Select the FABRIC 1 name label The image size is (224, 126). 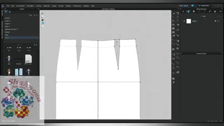tap(195, 21)
